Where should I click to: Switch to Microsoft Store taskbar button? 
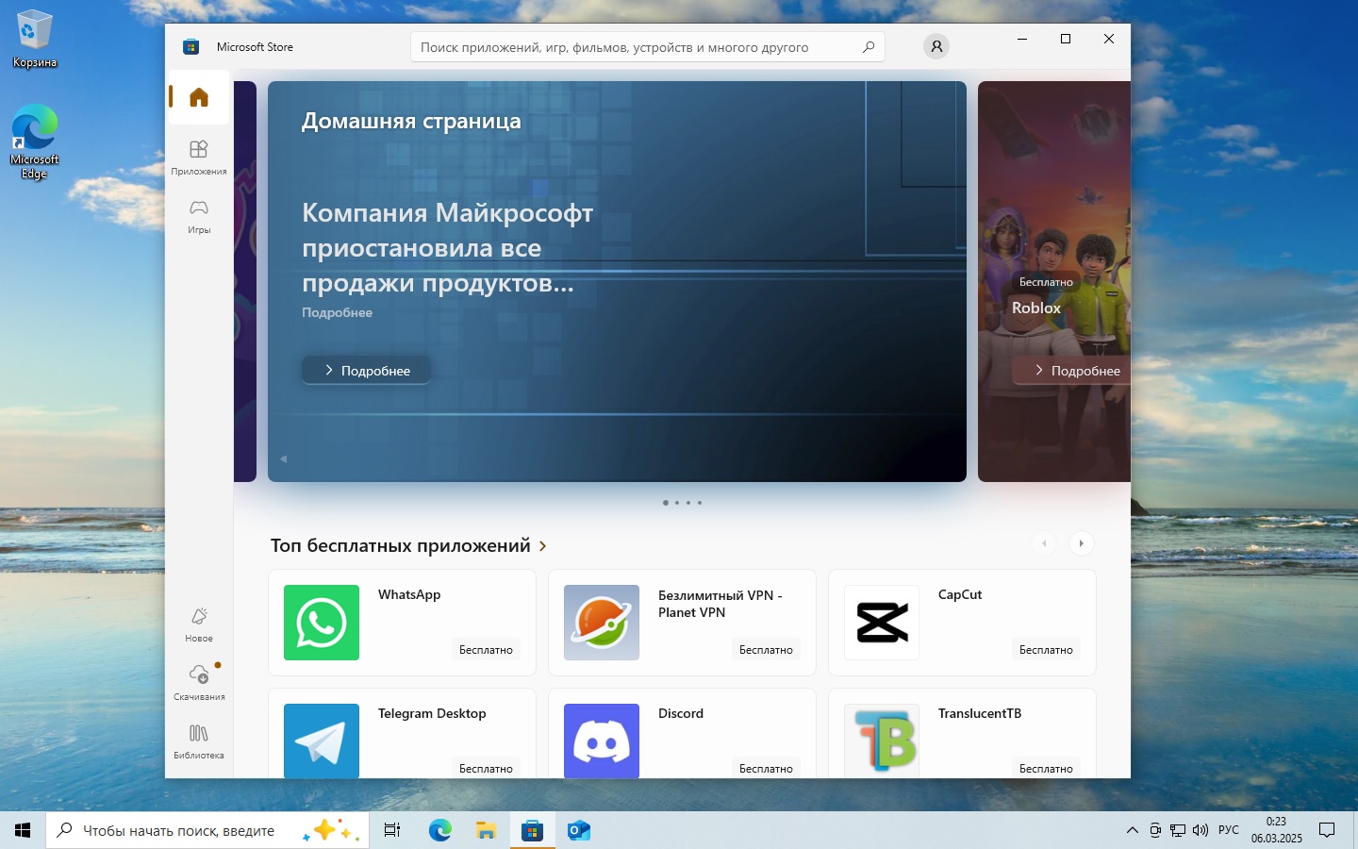(533, 830)
